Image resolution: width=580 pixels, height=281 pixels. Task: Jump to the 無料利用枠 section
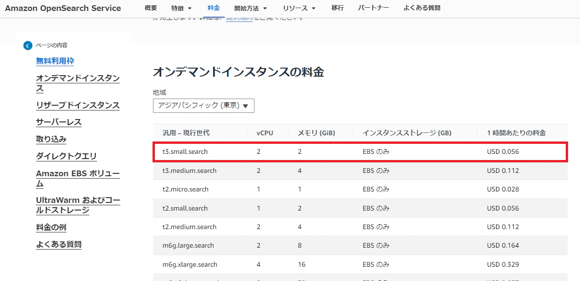pos(55,61)
